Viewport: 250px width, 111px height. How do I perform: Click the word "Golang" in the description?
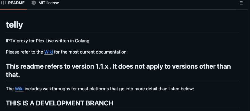click(82, 41)
